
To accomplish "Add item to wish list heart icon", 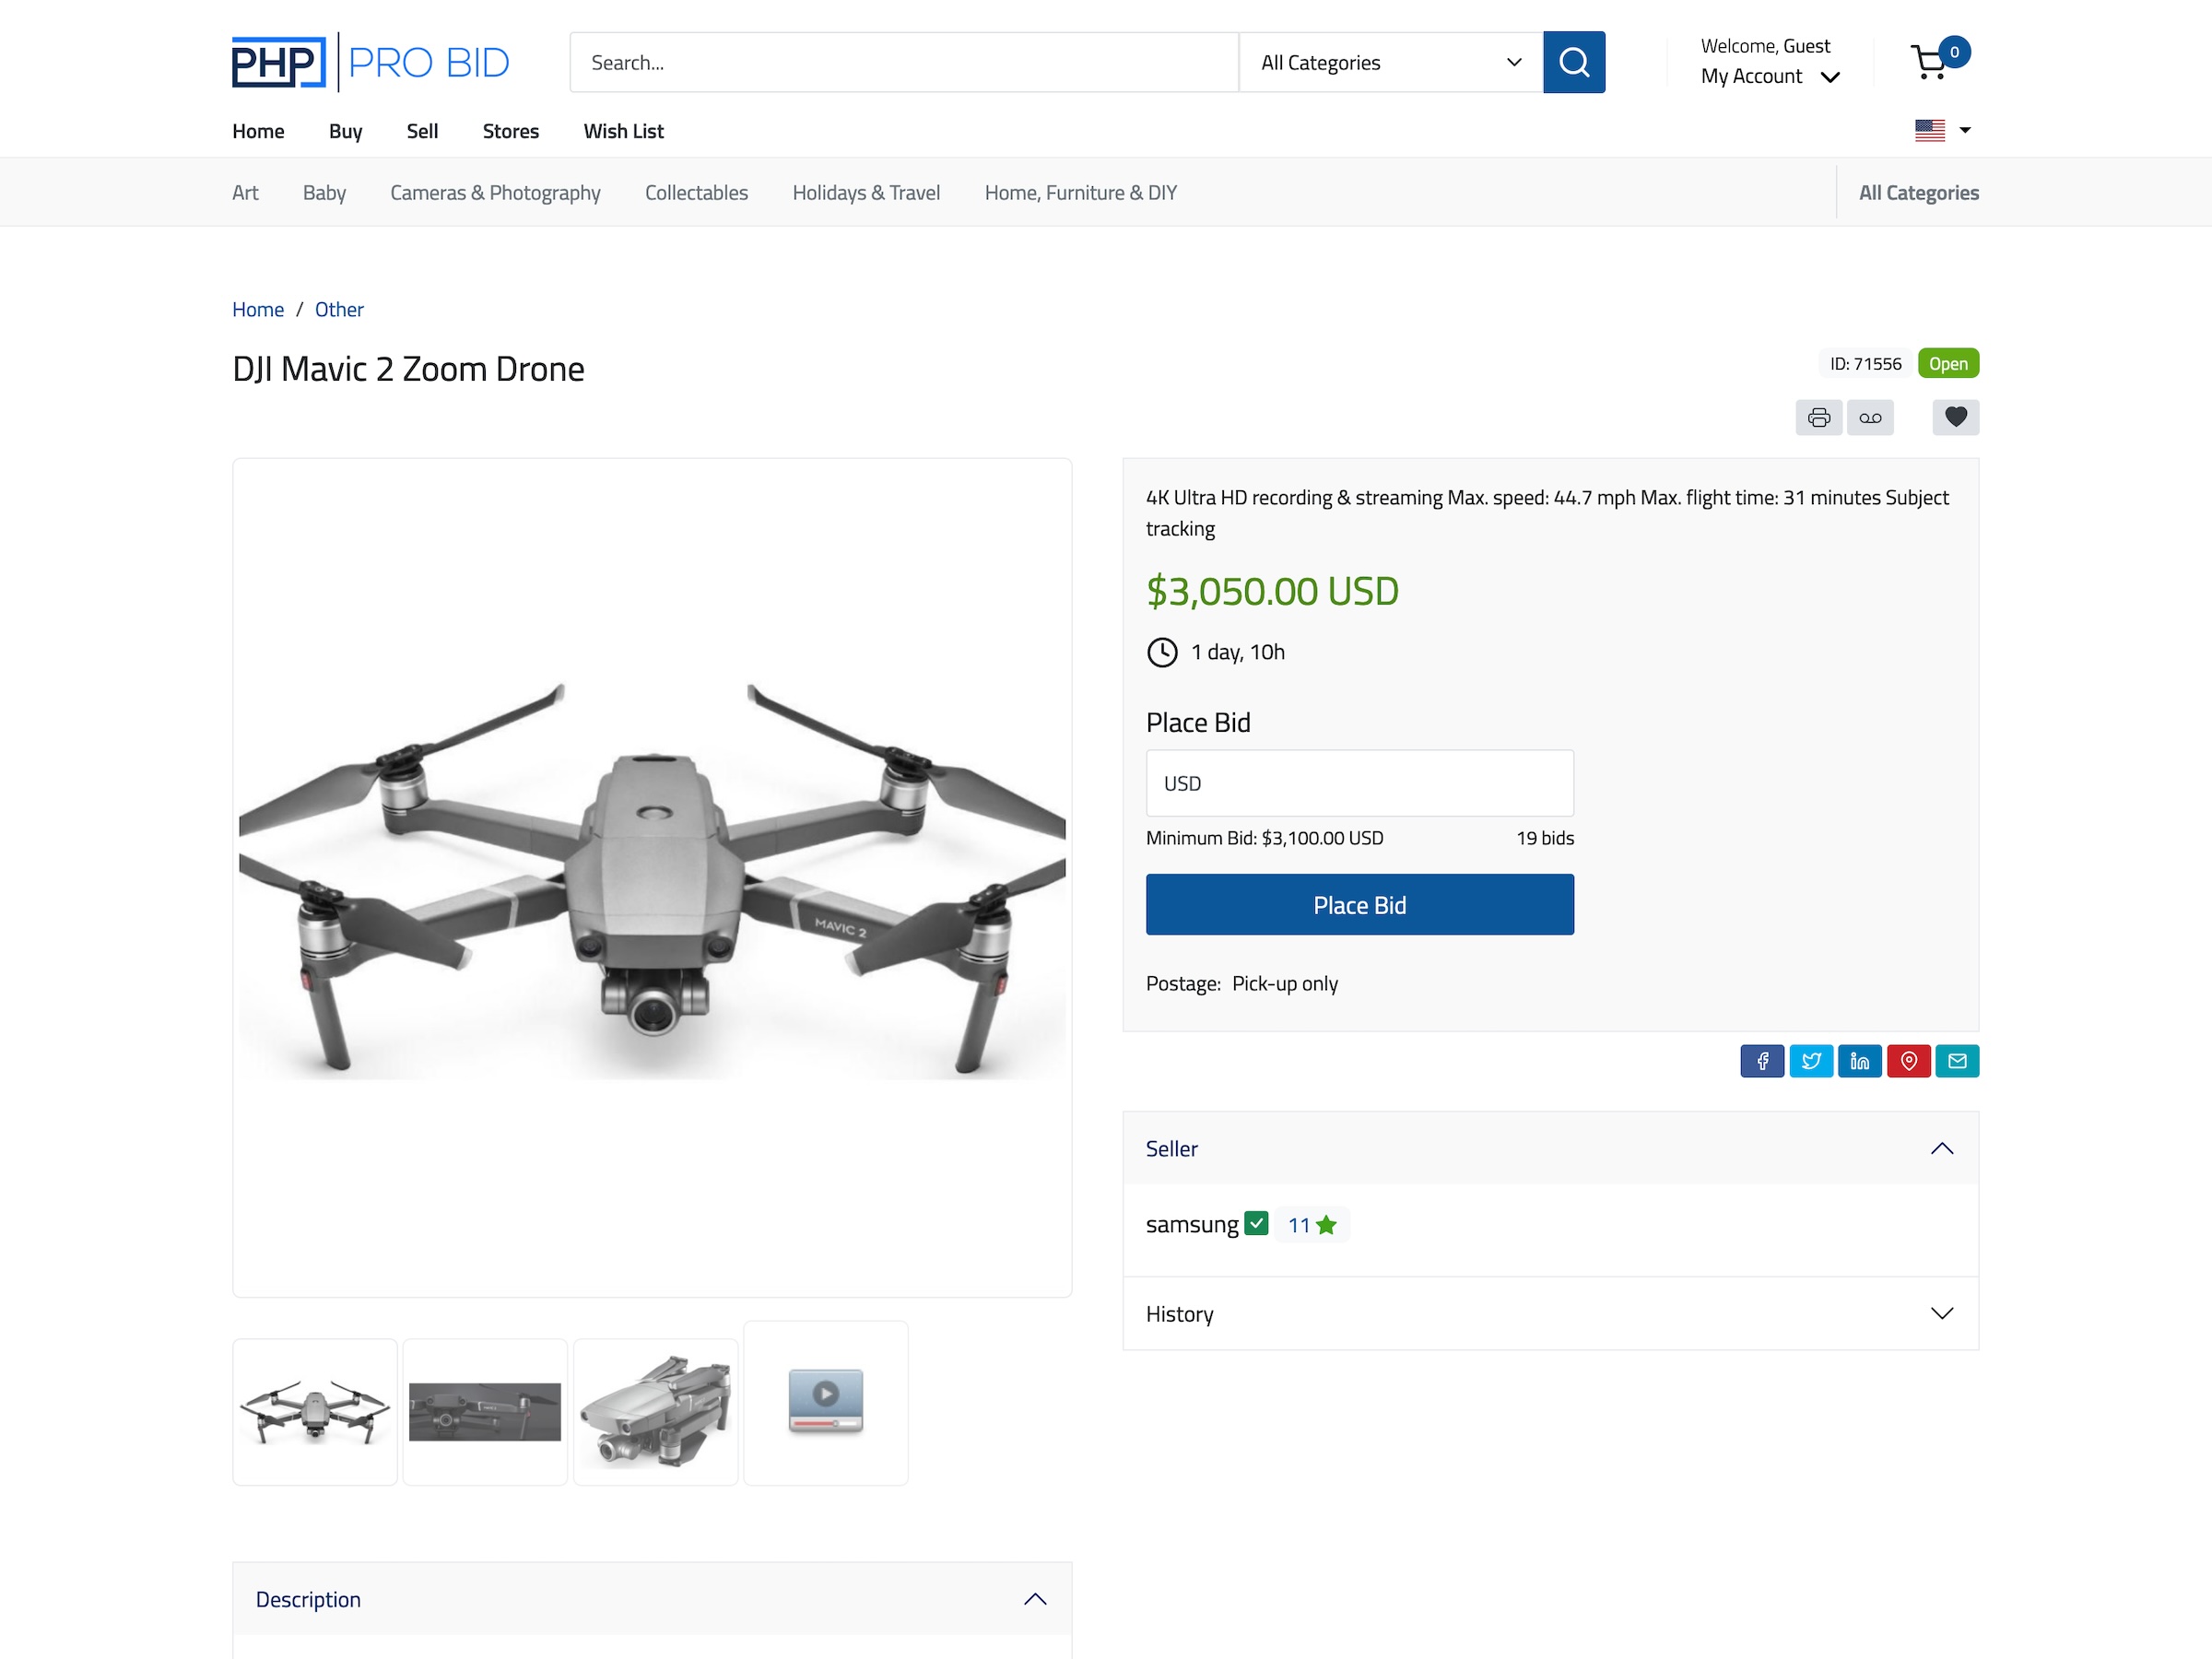I will tap(1955, 417).
